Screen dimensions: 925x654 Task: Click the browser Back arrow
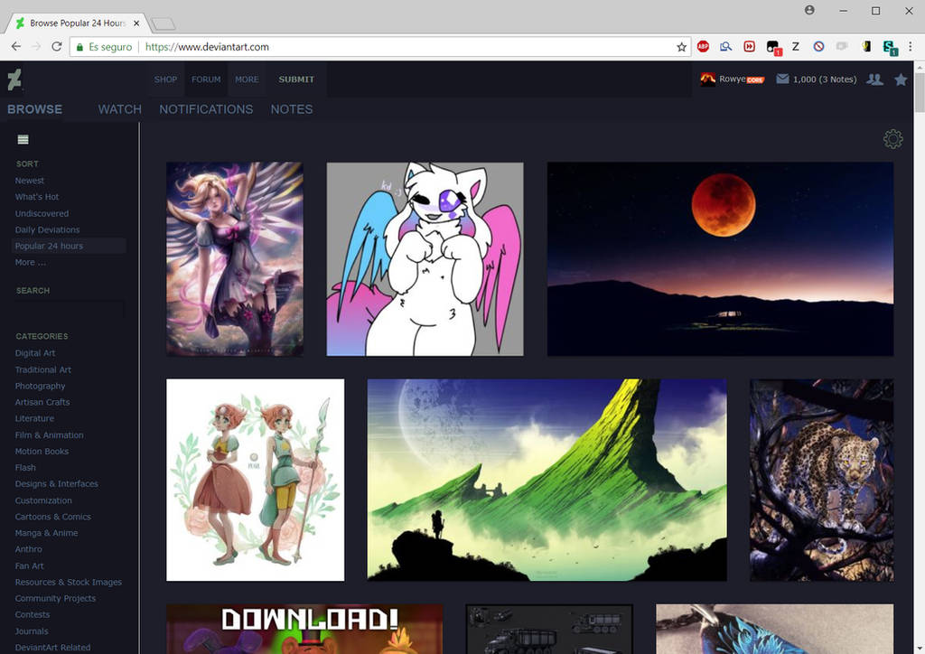[x=16, y=47]
